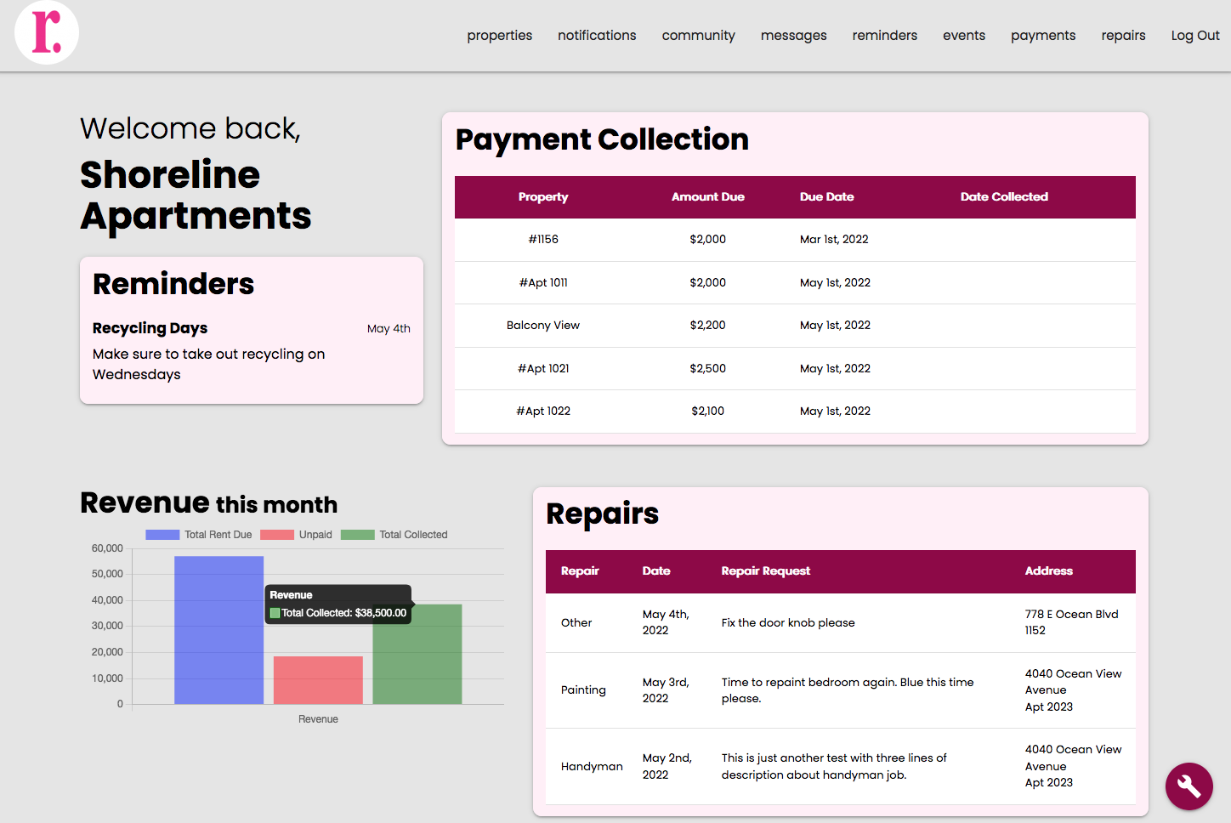Viewport: 1231px width, 823px height.
Task: Click the May 2nd, 2022 repair date
Action: (x=667, y=766)
